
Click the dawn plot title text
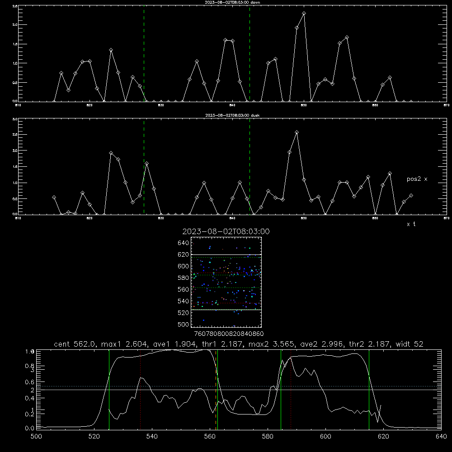click(232, 2)
